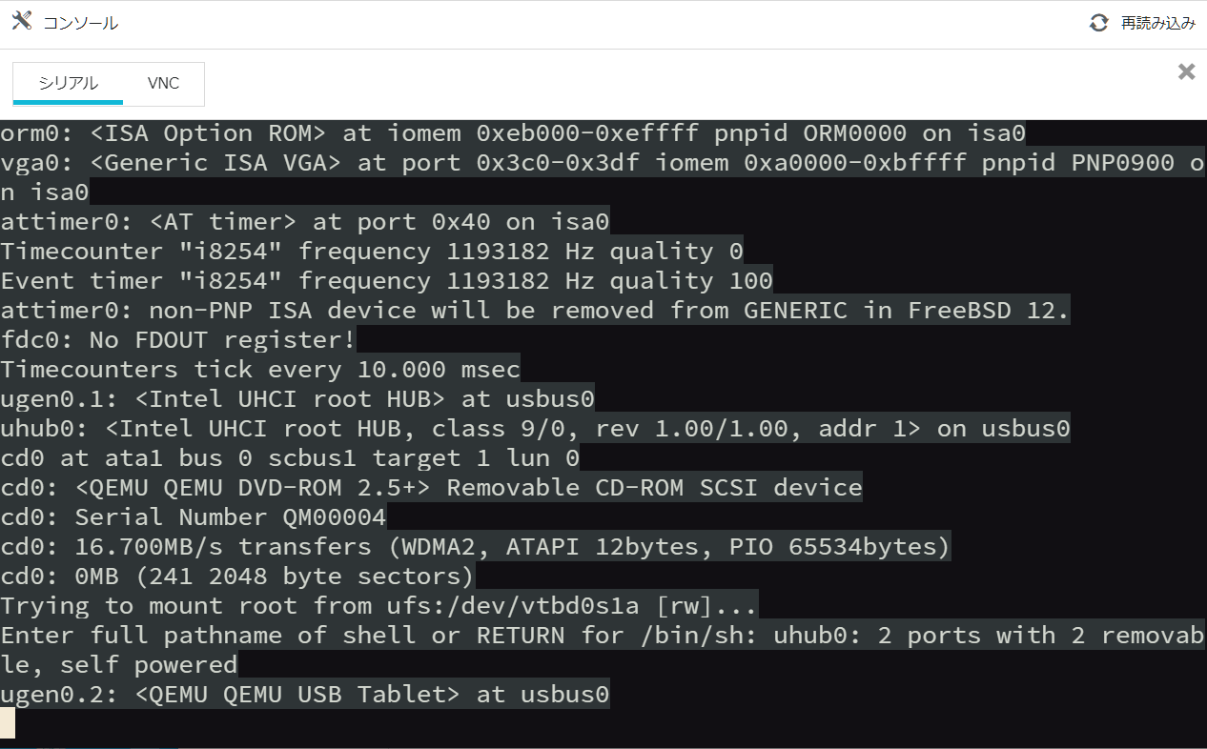This screenshot has height=749, width=1207.
Task: Click the 'orm0: ISA Option ROM' line
Action: point(513,132)
